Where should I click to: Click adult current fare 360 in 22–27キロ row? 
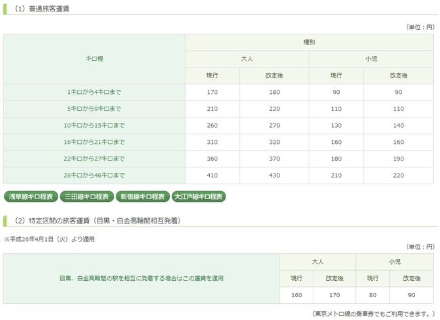tap(213, 159)
